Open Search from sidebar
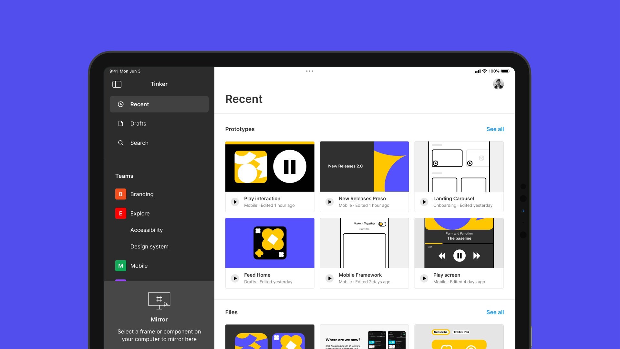 [139, 143]
